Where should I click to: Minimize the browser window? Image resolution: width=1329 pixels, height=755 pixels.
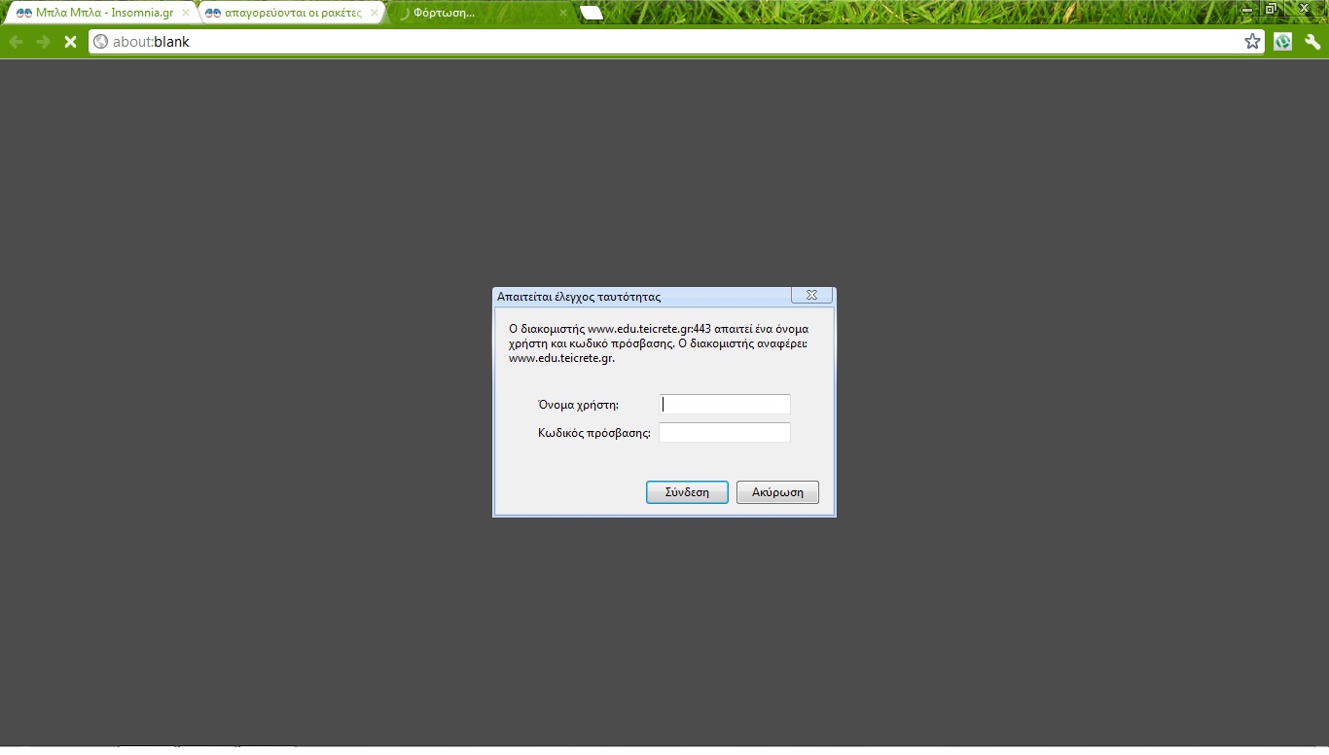1246,8
